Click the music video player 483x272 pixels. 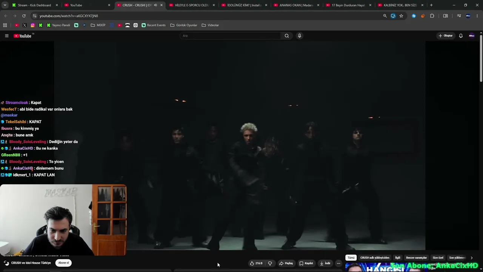[240, 145]
